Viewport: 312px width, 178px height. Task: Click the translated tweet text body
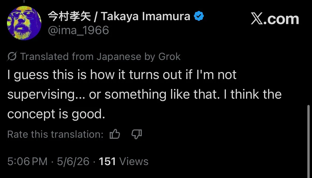point(144,94)
